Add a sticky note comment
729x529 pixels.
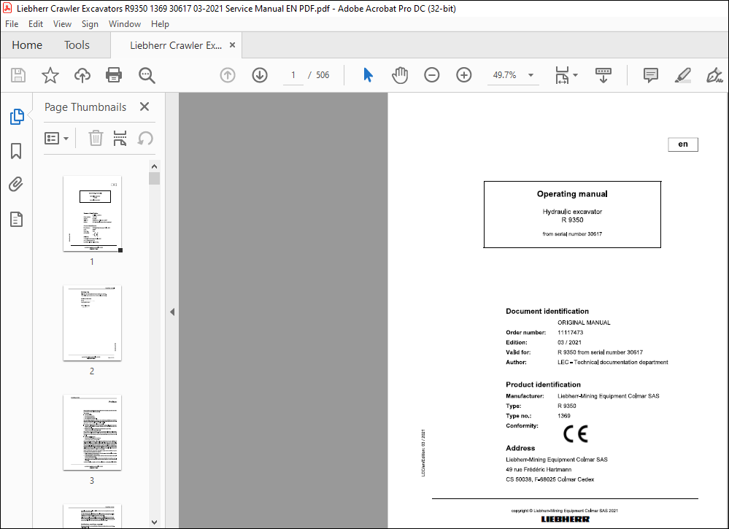(650, 75)
